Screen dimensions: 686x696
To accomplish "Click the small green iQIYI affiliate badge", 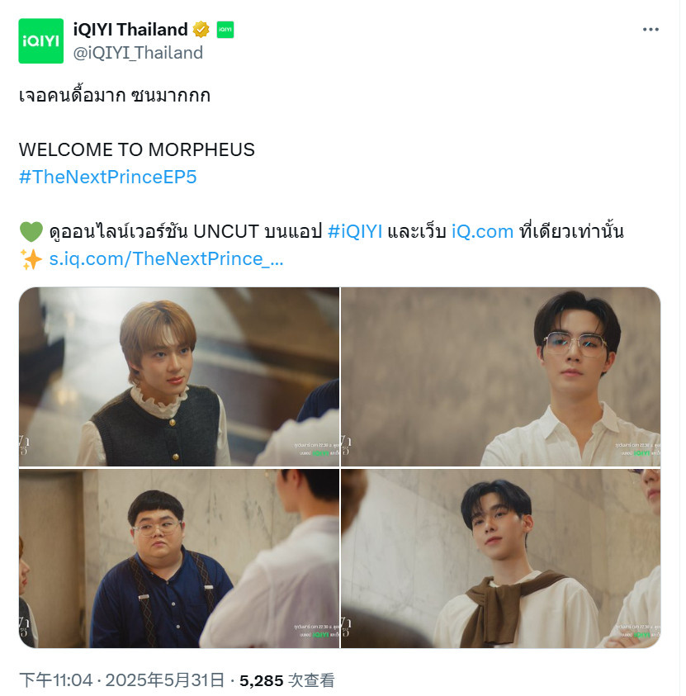I will (225, 30).
